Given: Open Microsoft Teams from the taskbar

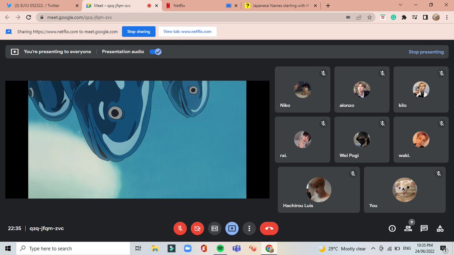Looking at the screenshot, I should tap(237, 249).
